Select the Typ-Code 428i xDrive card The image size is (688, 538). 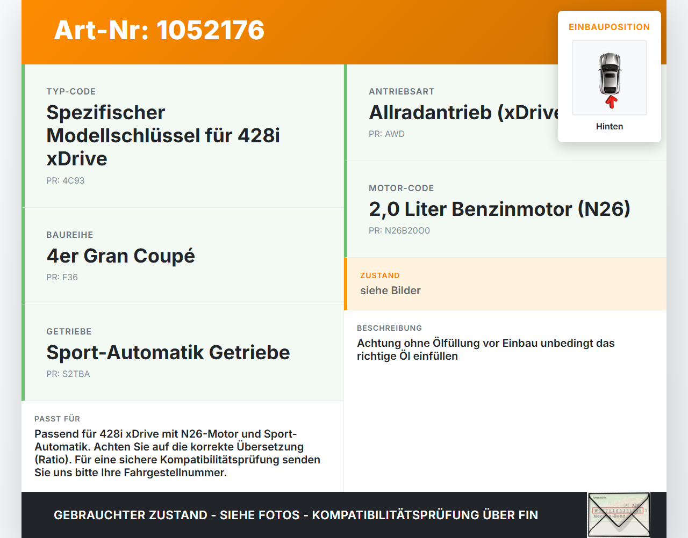(183, 136)
